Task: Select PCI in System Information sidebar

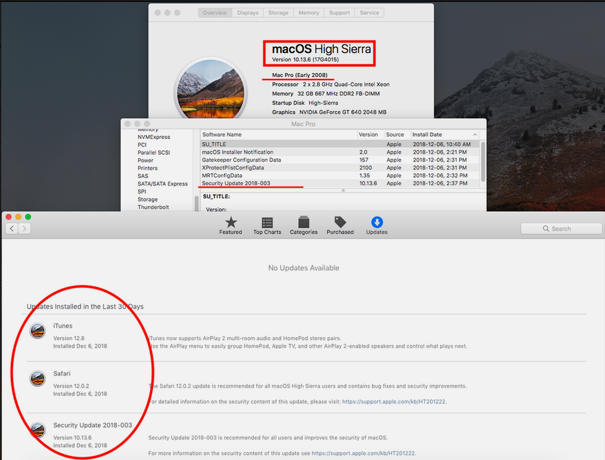Action: pos(142,145)
